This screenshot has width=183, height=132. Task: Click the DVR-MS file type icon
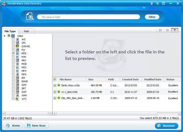tap(17, 46)
